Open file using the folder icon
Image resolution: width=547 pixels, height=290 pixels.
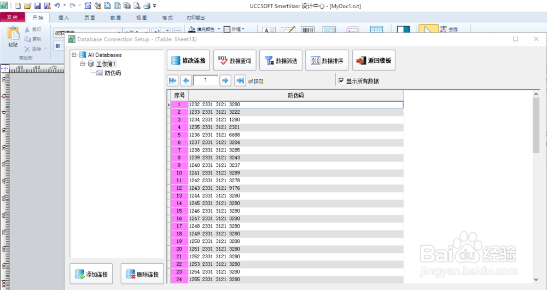27,6
